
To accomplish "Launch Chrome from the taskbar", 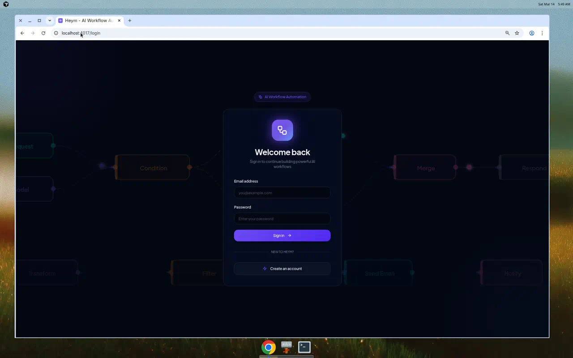I will pyautogui.click(x=268, y=347).
